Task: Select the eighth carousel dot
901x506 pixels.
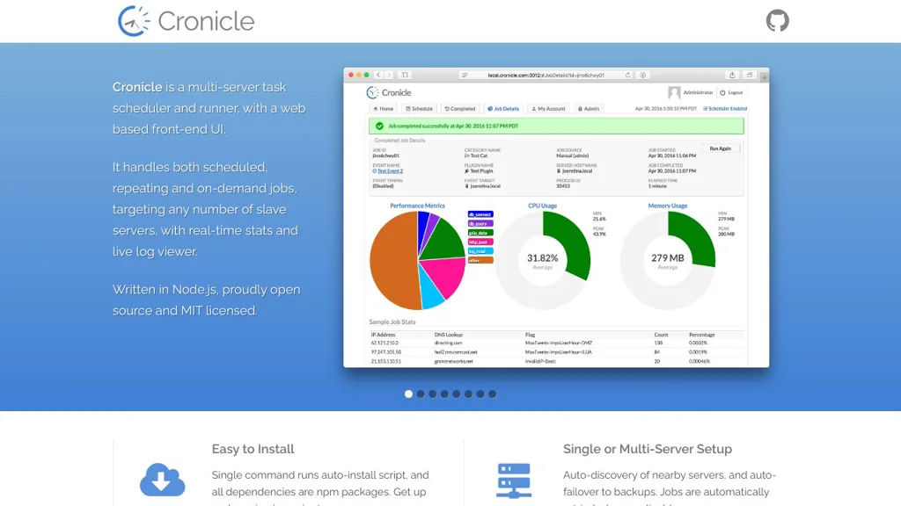Action: click(493, 394)
